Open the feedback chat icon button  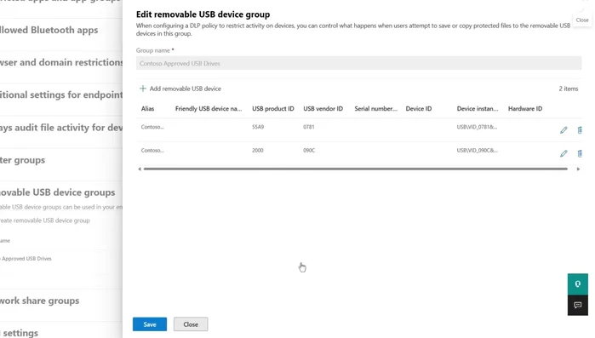(x=577, y=305)
